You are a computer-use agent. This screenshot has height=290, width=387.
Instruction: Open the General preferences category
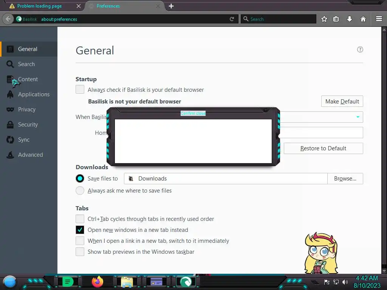29,49
